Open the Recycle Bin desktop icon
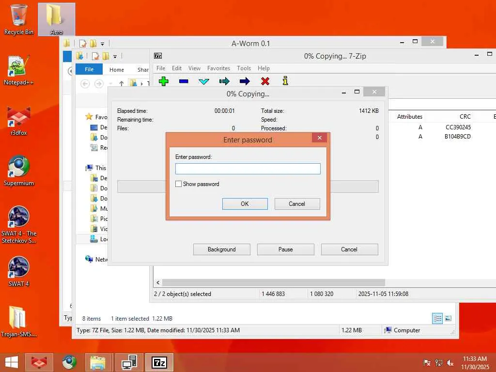Screen dimensions: 496x372 pos(19,19)
